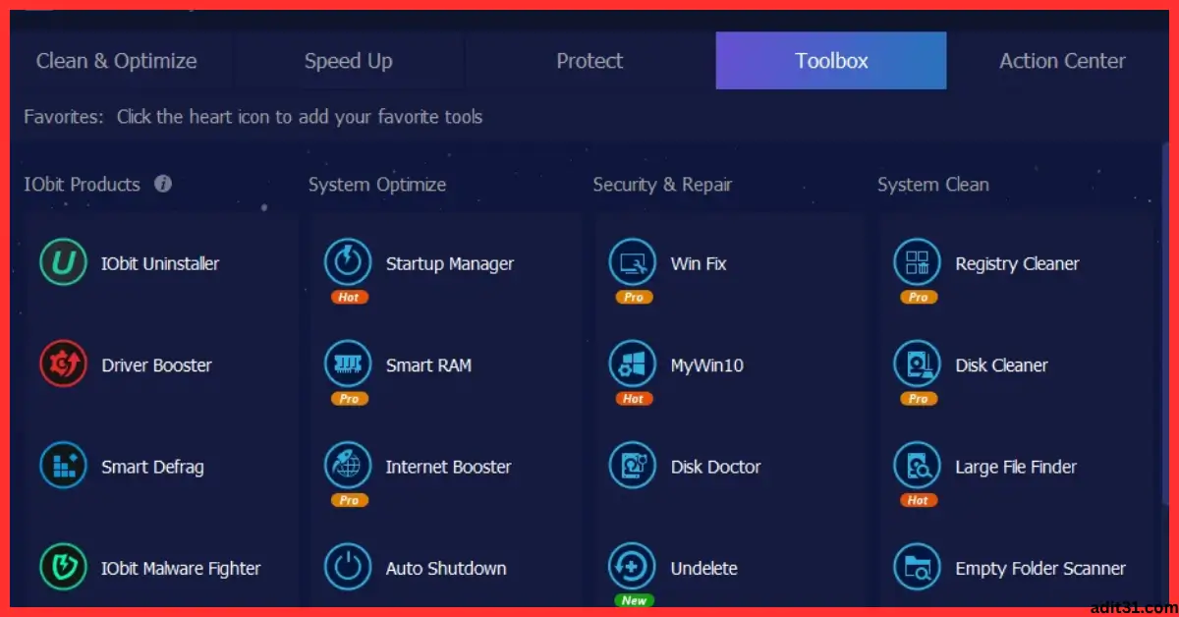Click the Startup Manager label
This screenshot has width=1179, height=617.
point(450,263)
